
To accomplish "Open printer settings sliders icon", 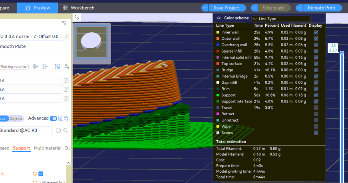I will [x=64, y=23].
